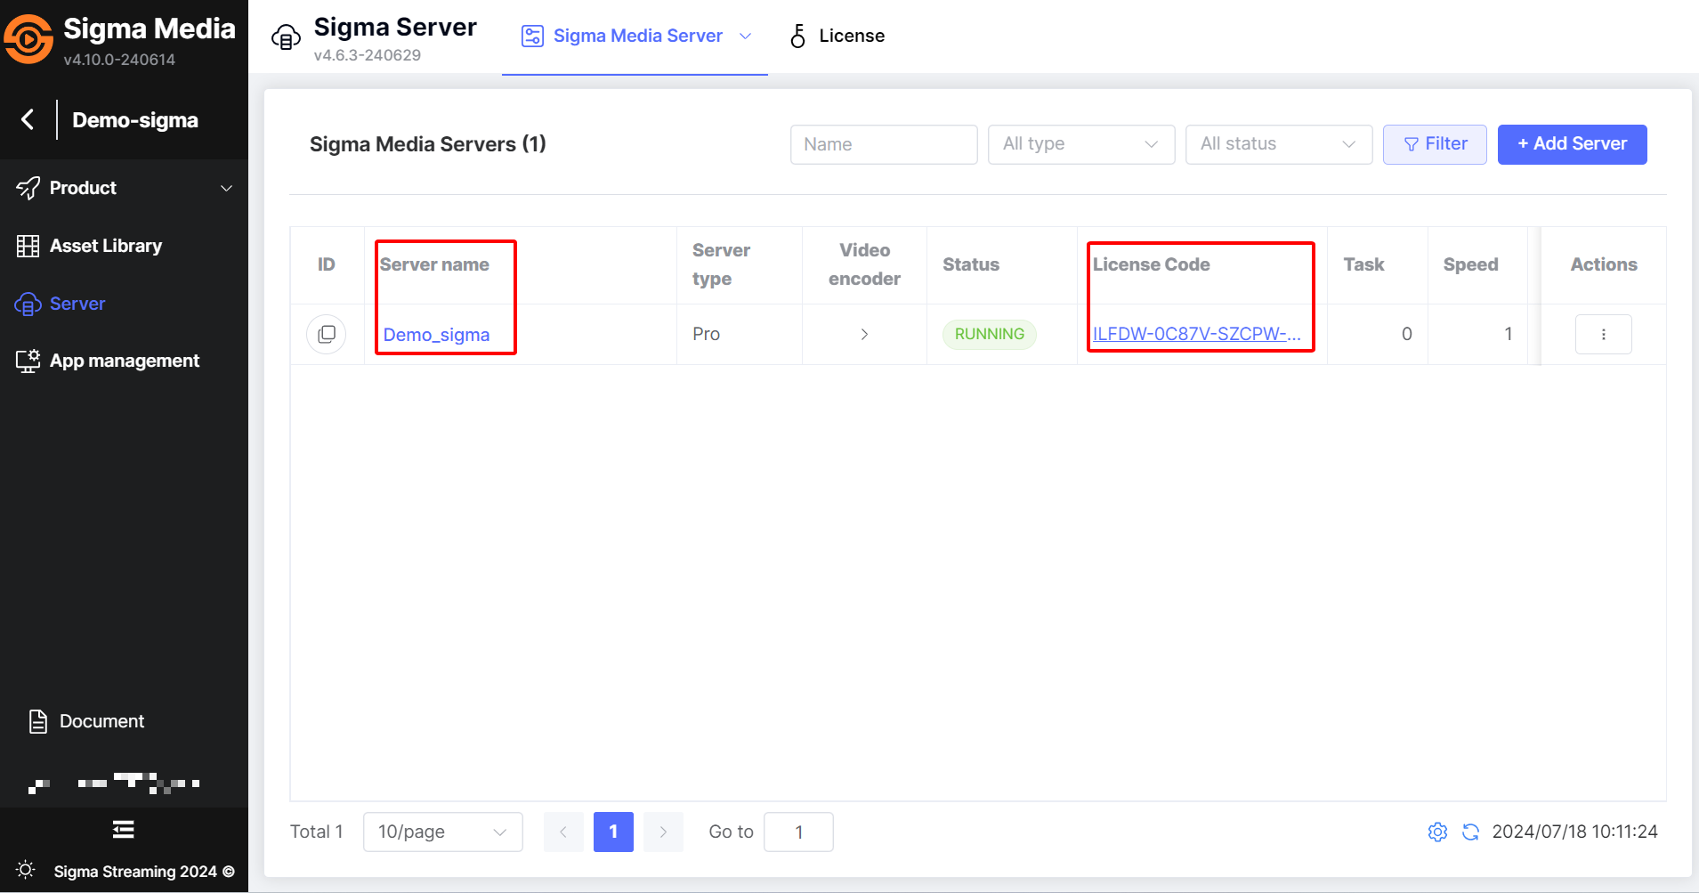Switch to the License tab
The width and height of the screenshot is (1699, 893).
coord(837,36)
